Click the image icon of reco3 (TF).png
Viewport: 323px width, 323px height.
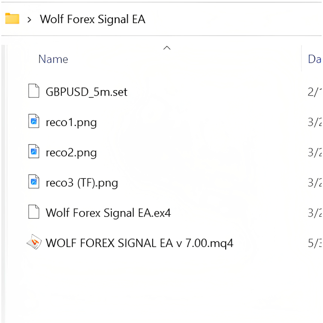[34, 182]
